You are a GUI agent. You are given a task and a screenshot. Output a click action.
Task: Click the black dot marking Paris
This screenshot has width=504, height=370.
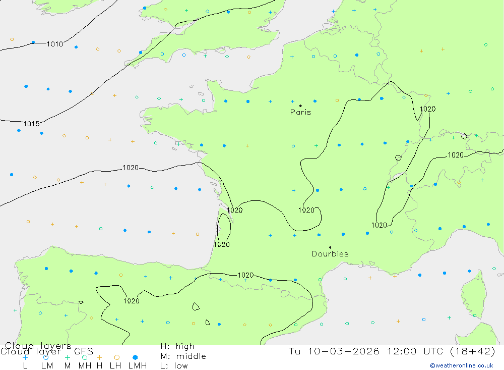[300, 105]
